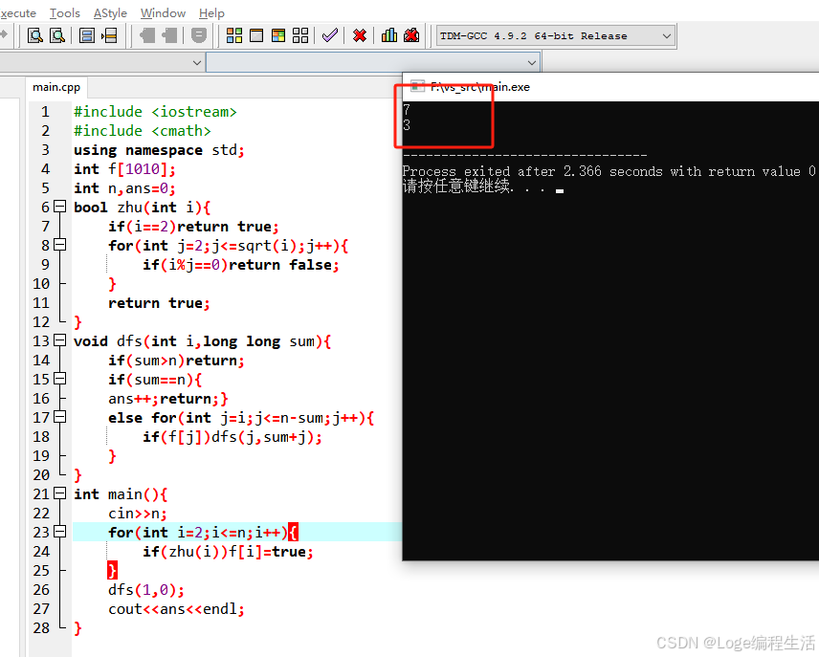The height and width of the screenshot is (657, 819).
Task: Click the main.exe console title bar
Action: 610,87
